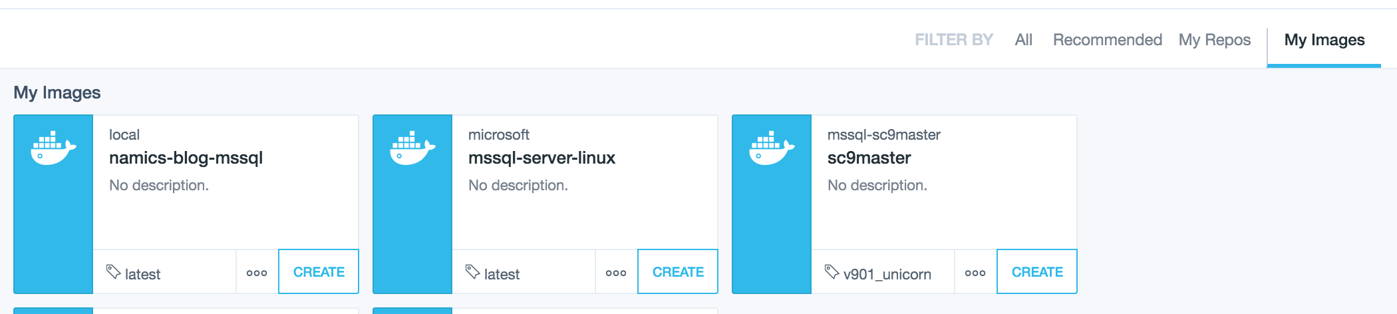The image size is (1397, 314).
Task: Switch to Recommended filter tab
Action: [x=1107, y=40]
